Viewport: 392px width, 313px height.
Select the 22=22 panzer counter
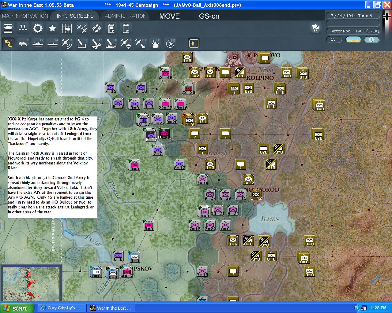pyautogui.click(x=165, y=104)
